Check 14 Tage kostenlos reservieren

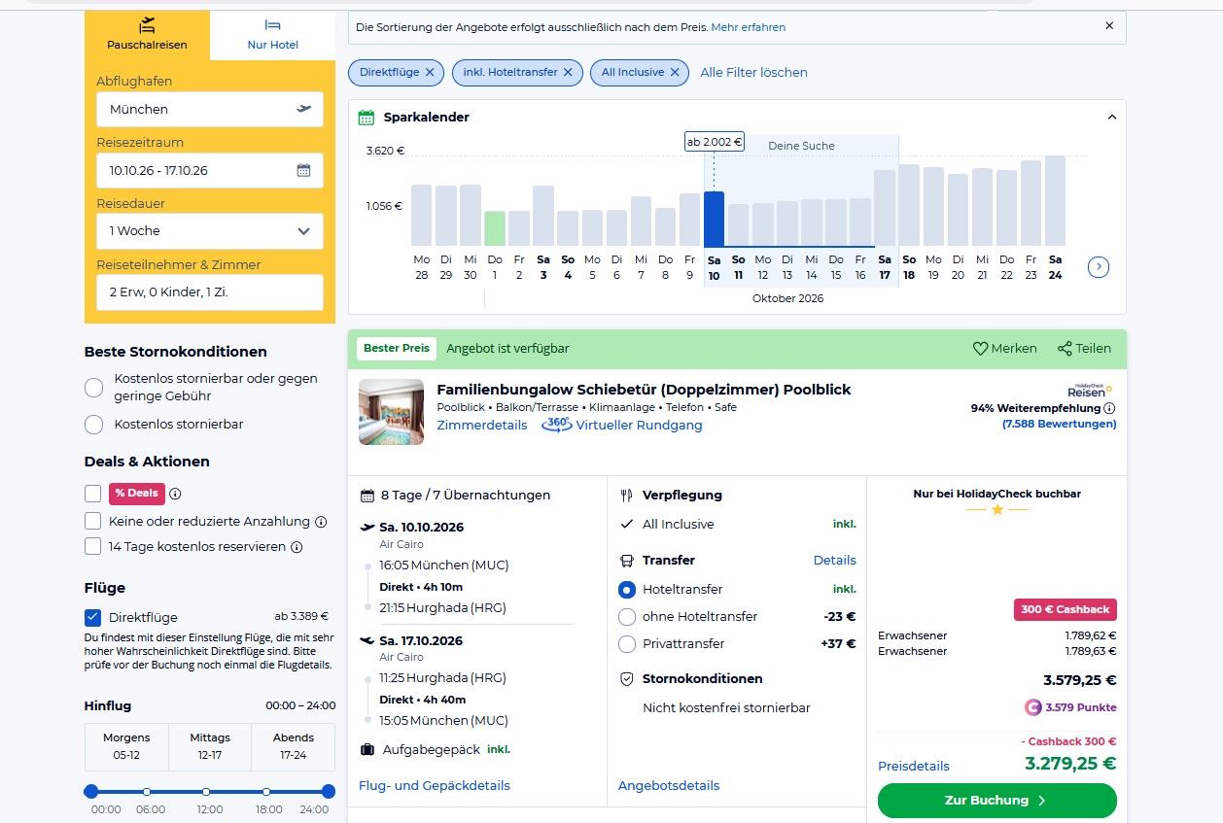point(93,546)
